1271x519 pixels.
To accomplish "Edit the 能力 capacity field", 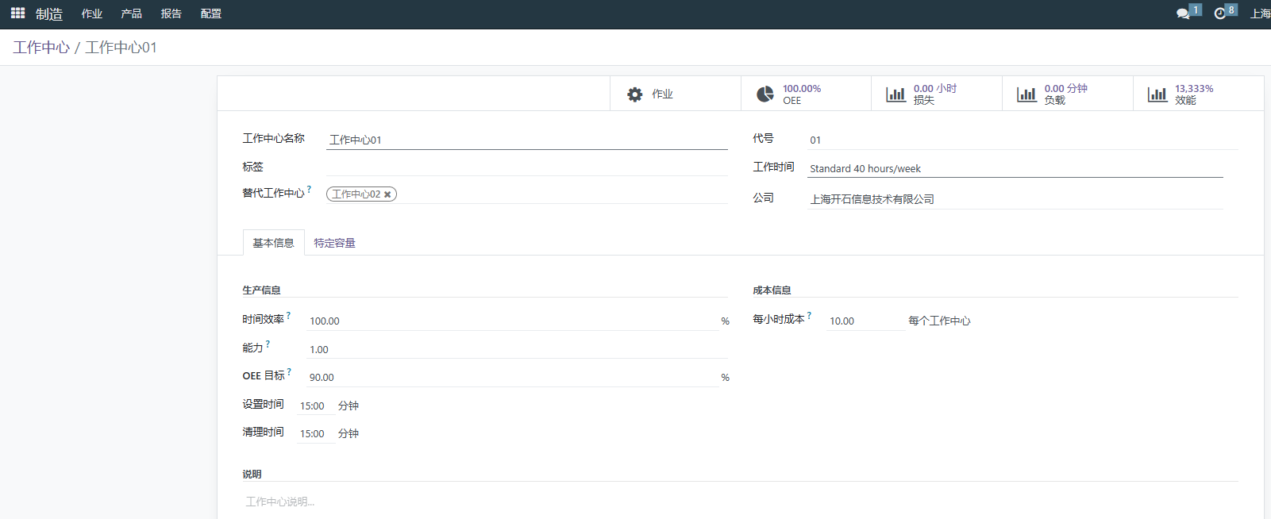I will [x=517, y=349].
